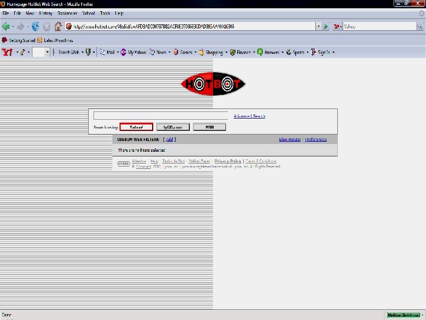Expand the dropdown arrow next to Shopping
The image size is (426, 320).
point(226,52)
